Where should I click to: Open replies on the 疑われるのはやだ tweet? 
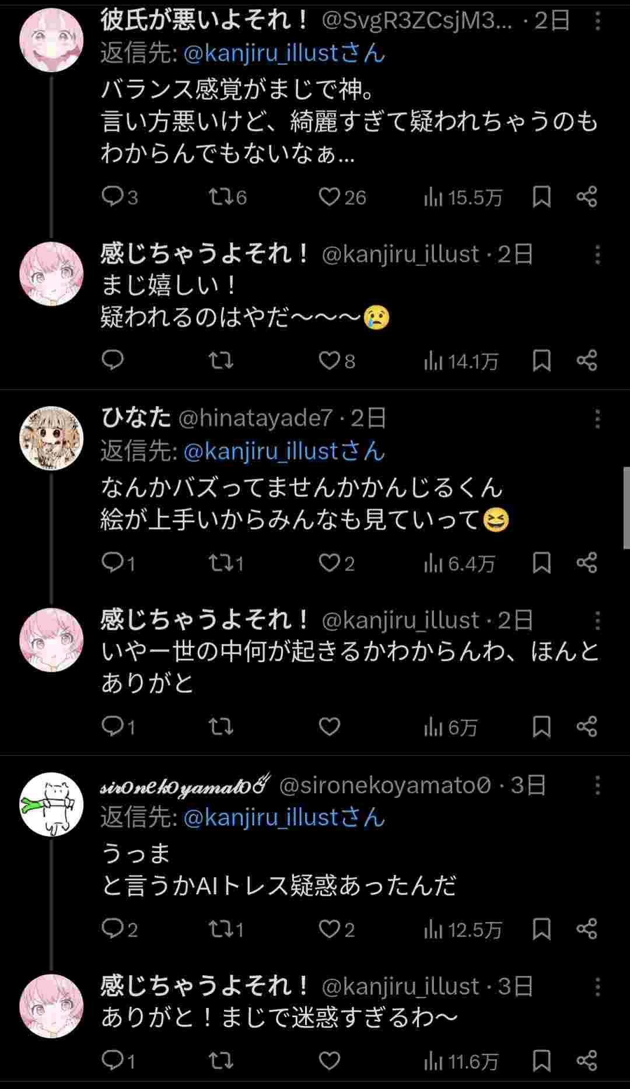(112, 361)
